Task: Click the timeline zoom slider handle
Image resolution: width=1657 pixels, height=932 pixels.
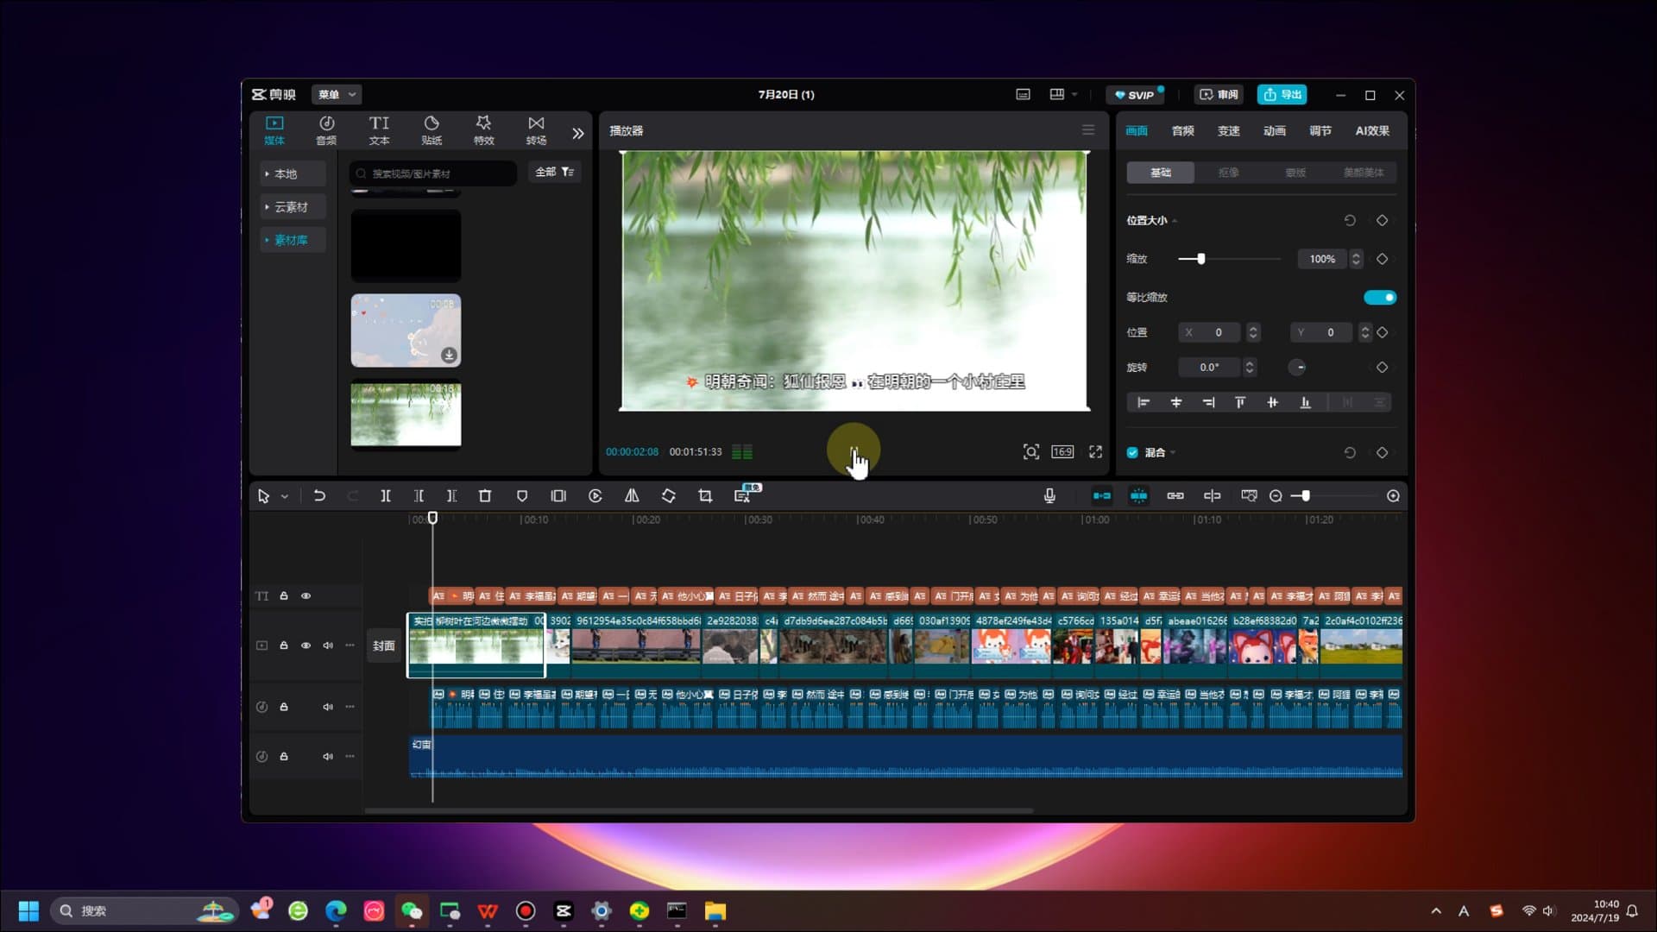Action: click(1306, 496)
